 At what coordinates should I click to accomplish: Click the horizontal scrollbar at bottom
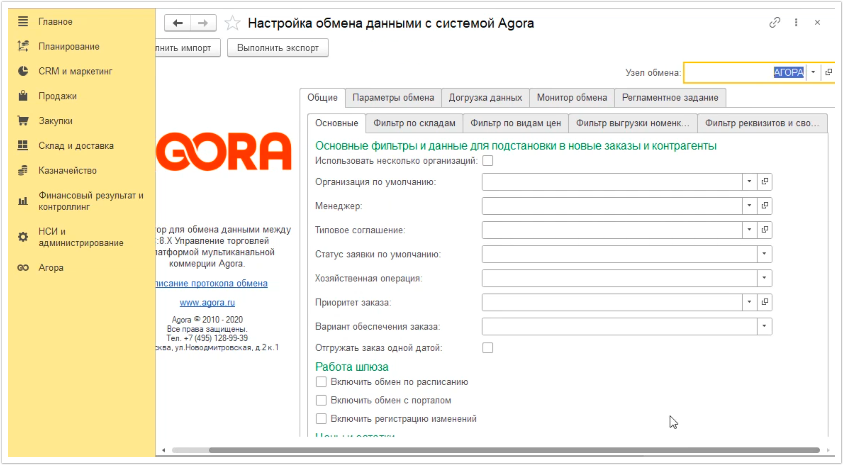(x=514, y=450)
